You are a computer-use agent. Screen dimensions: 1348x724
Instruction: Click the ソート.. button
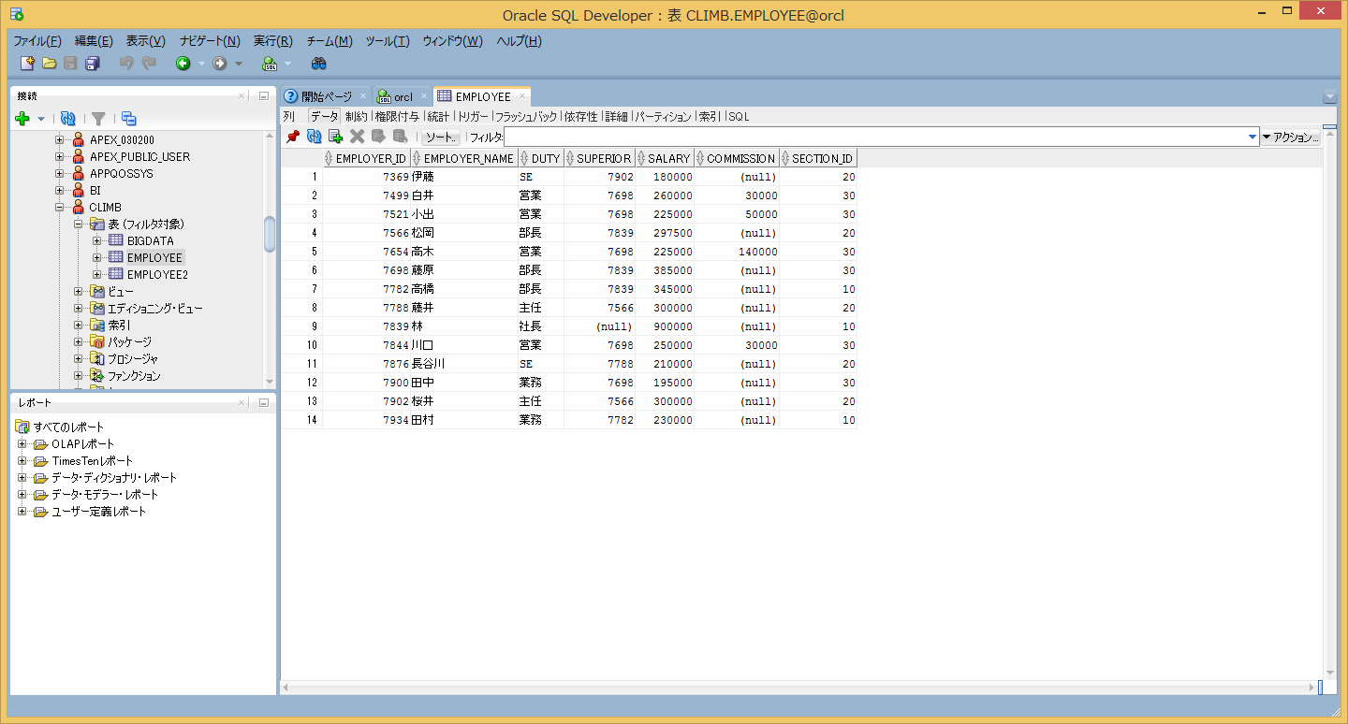(x=441, y=137)
